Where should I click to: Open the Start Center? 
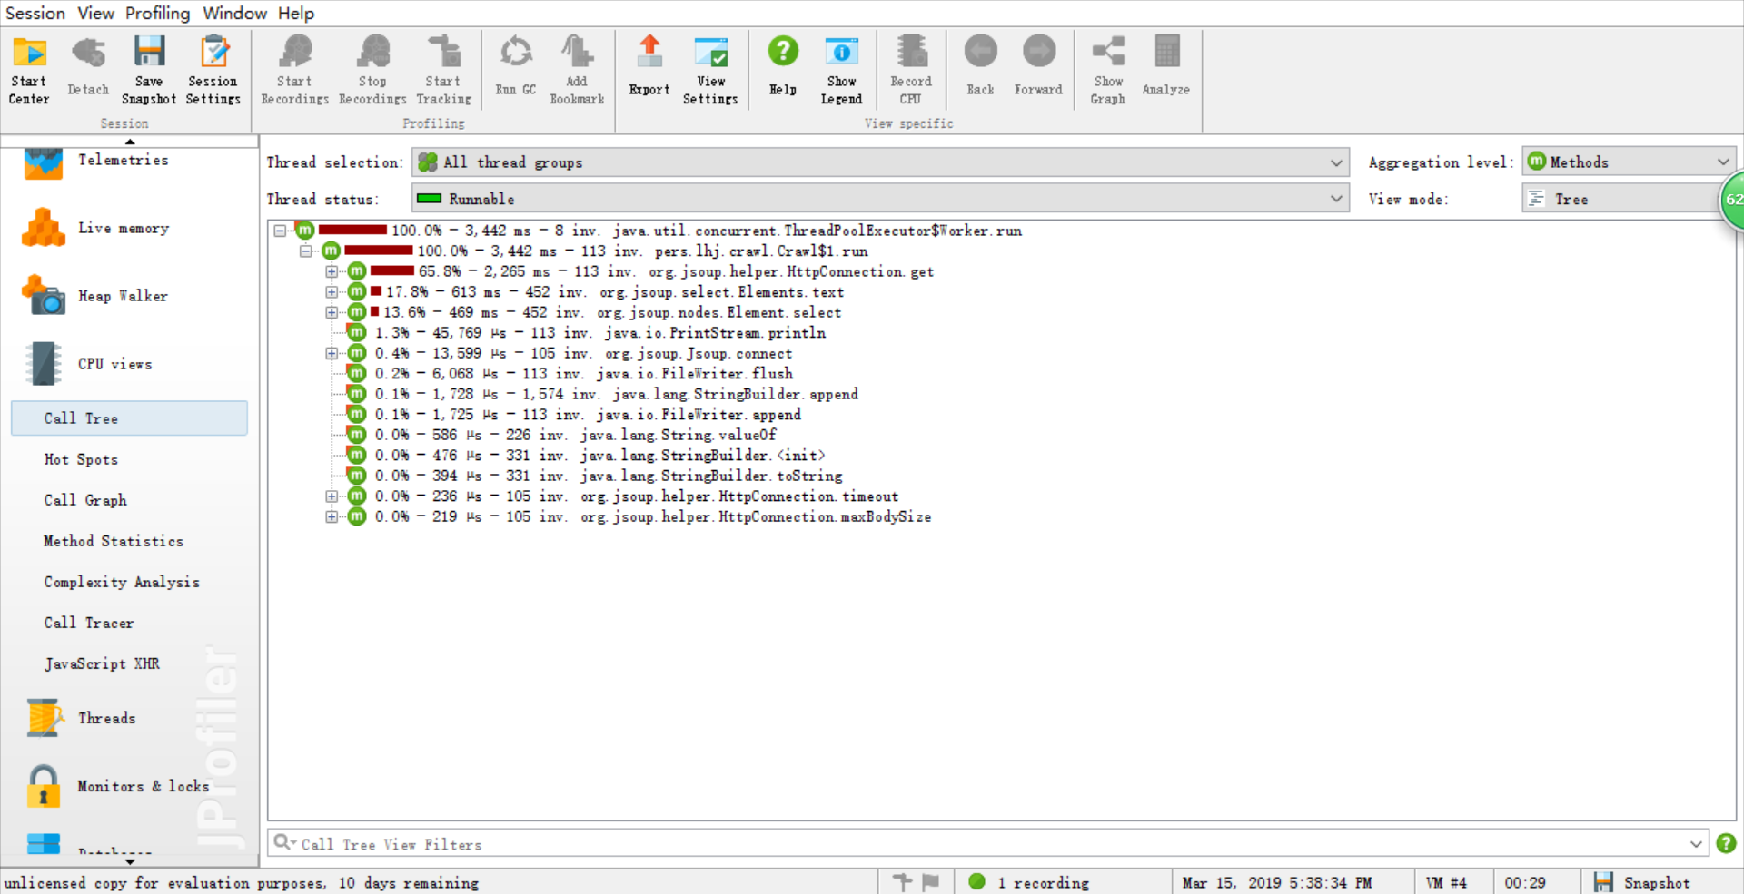click(x=29, y=70)
